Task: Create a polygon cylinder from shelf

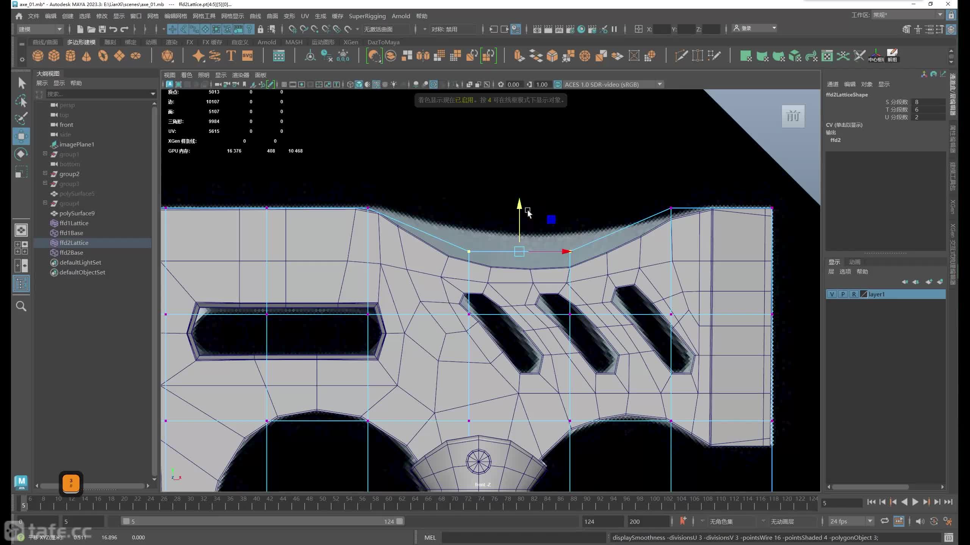Action: point(70,56)
